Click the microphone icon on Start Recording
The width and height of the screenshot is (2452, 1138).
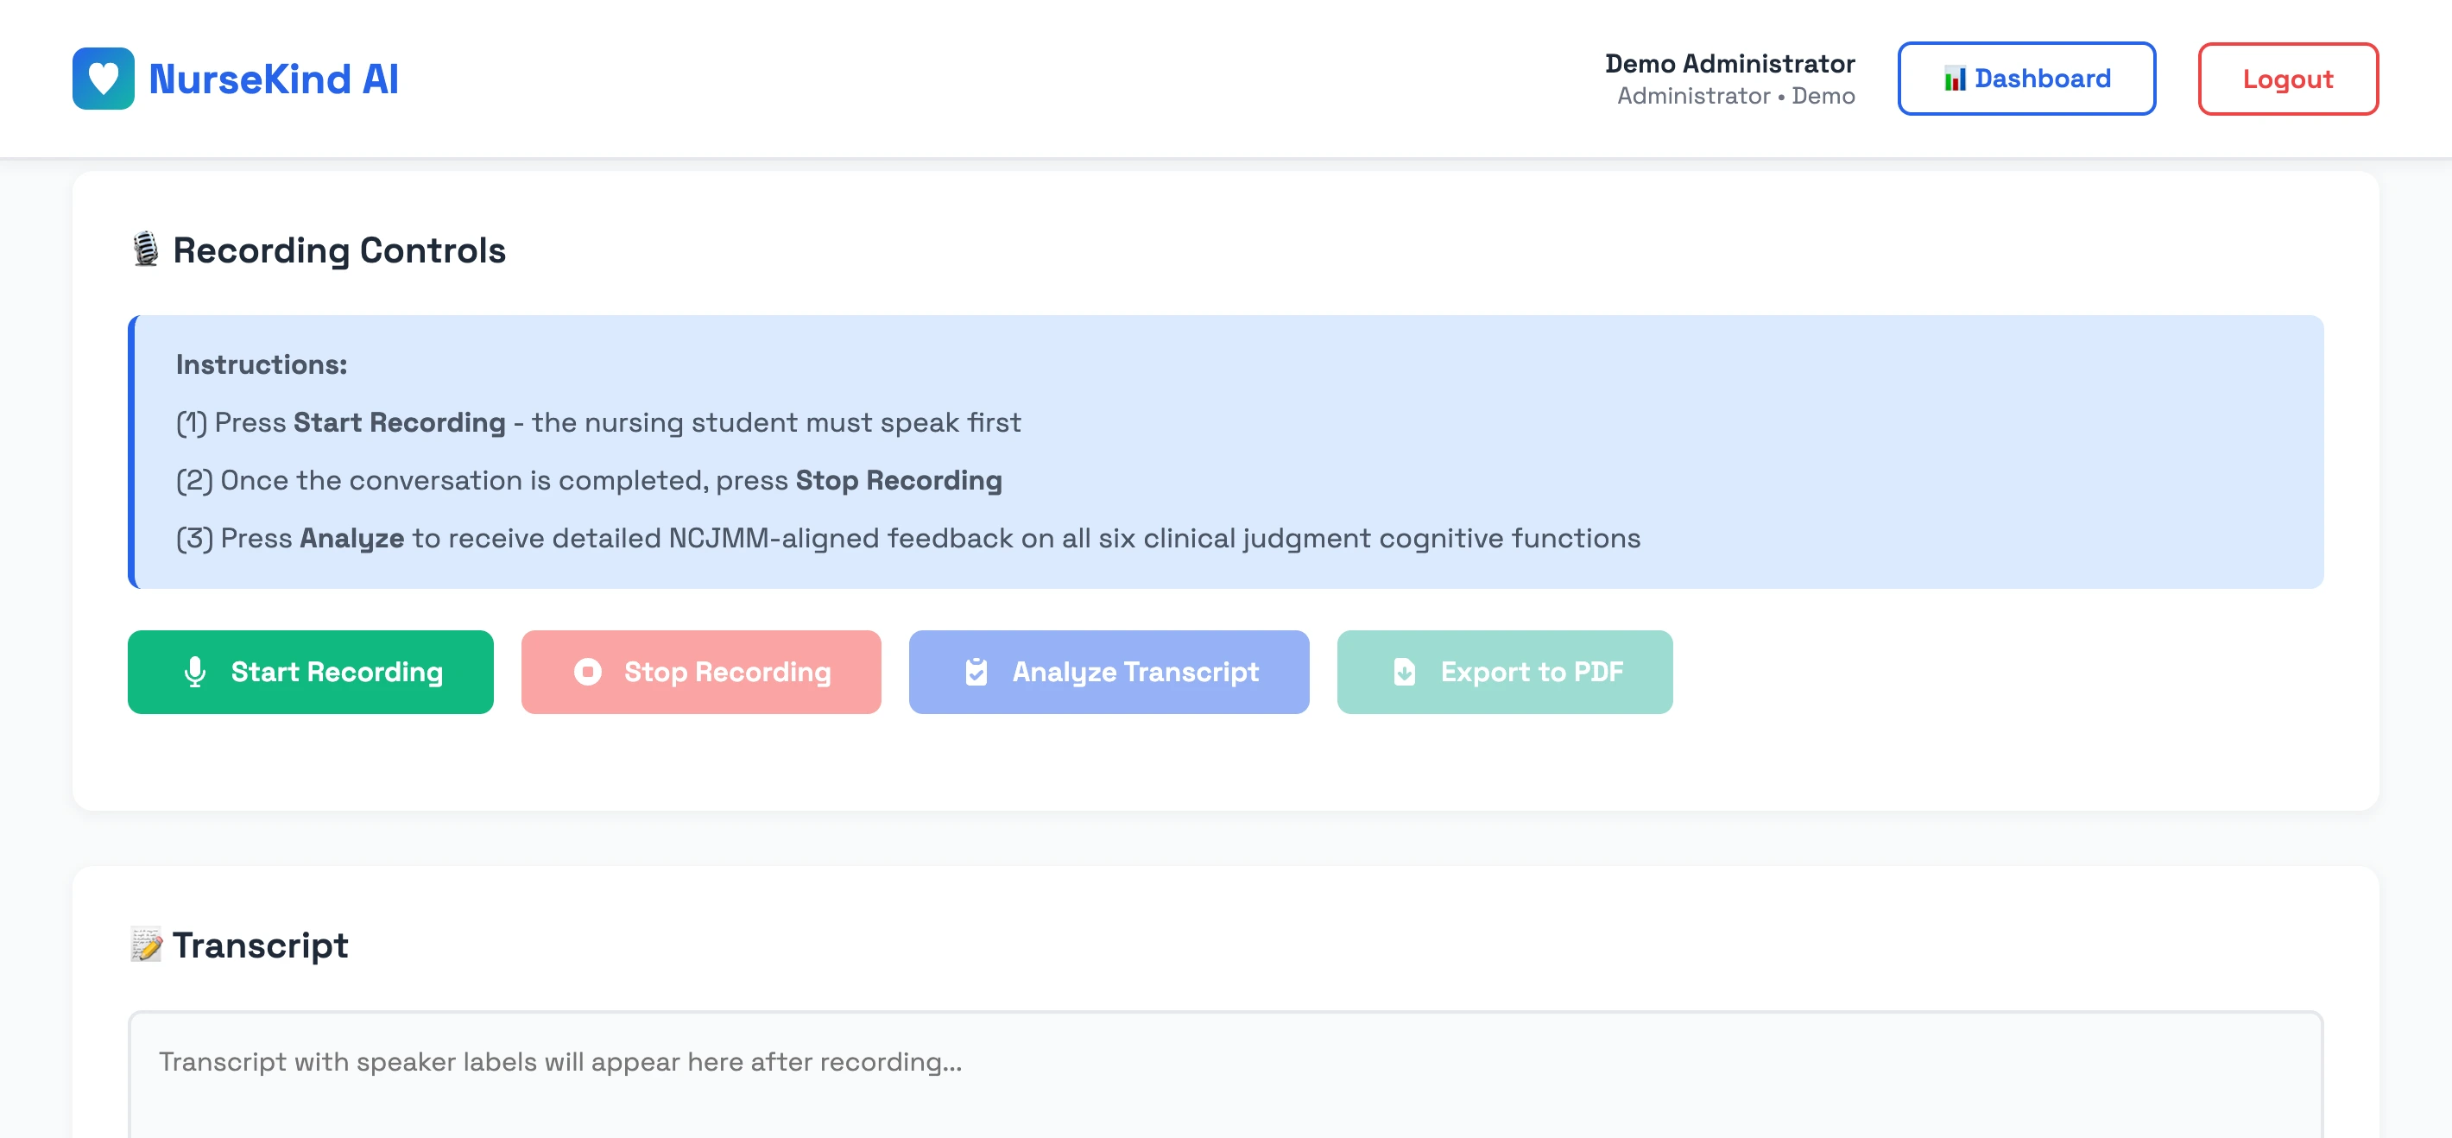click(197, 672)
